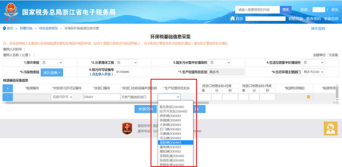Open the customer service assistant icon
The width and height of the screenshot is (342, 167).
tap(330, 128)
